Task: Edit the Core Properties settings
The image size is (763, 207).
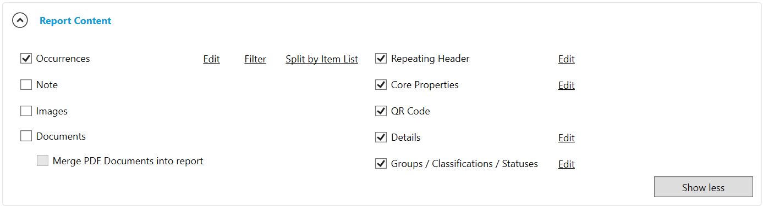Action: [566, 85]
